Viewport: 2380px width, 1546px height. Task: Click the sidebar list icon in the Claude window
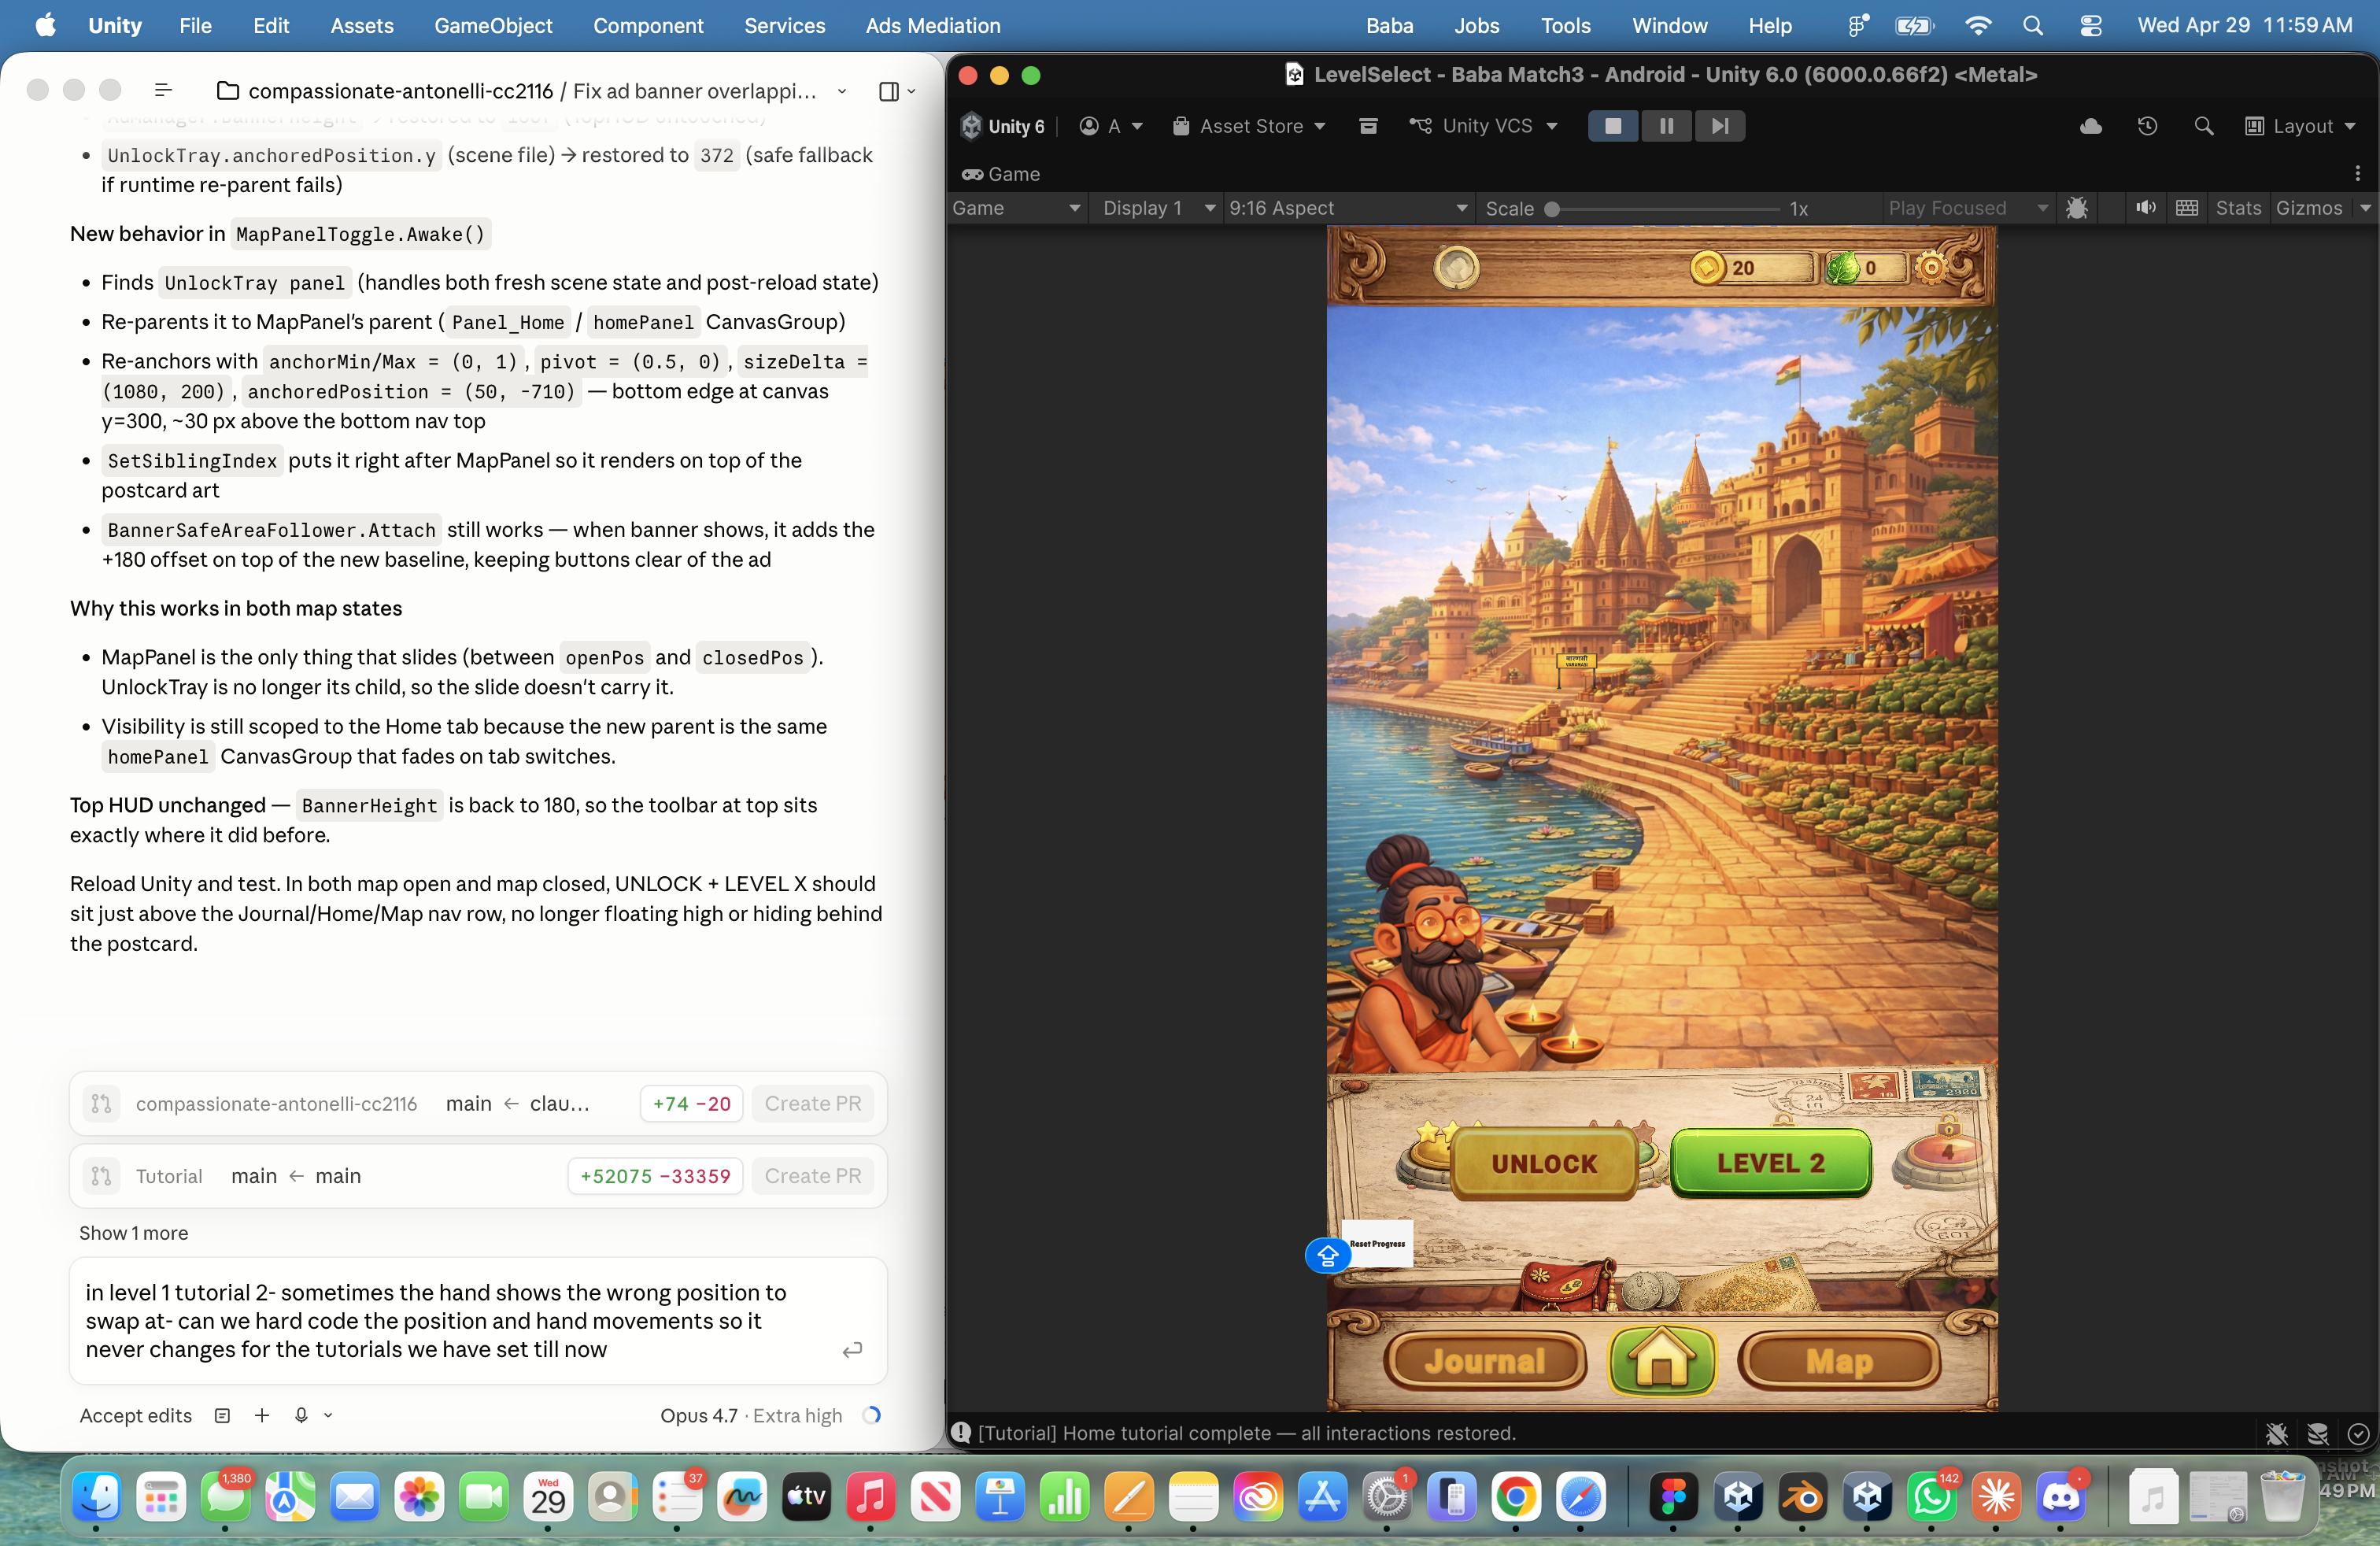coord(163,91)
